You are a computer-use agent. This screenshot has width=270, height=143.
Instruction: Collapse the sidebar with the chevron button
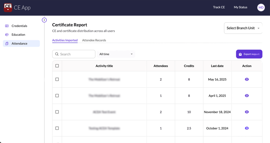click(x=44, y=20)
